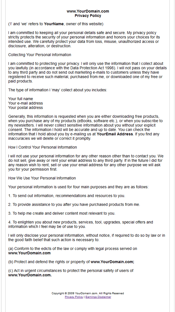Image resolution: width=175 pixels, height=312 pixels.
Task: Click bold www.YourDomain.com under clause (a)
Action: pos(29,253)
